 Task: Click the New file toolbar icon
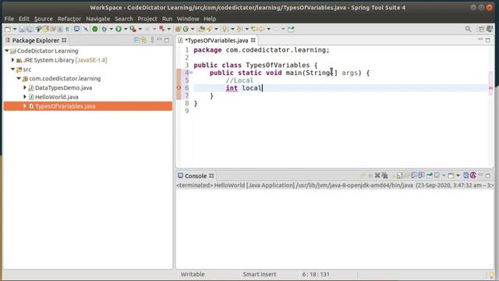[x=7, y=29]
